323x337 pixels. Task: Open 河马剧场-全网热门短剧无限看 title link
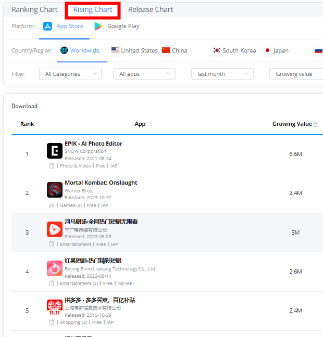point(101,222)
